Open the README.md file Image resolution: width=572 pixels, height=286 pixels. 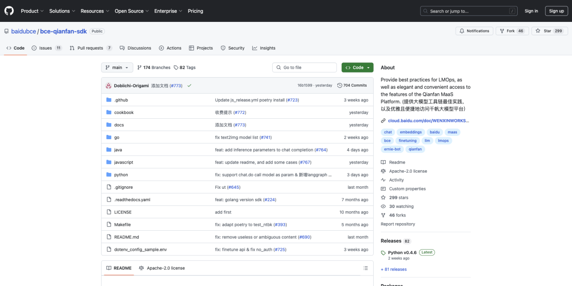(126, 237)
